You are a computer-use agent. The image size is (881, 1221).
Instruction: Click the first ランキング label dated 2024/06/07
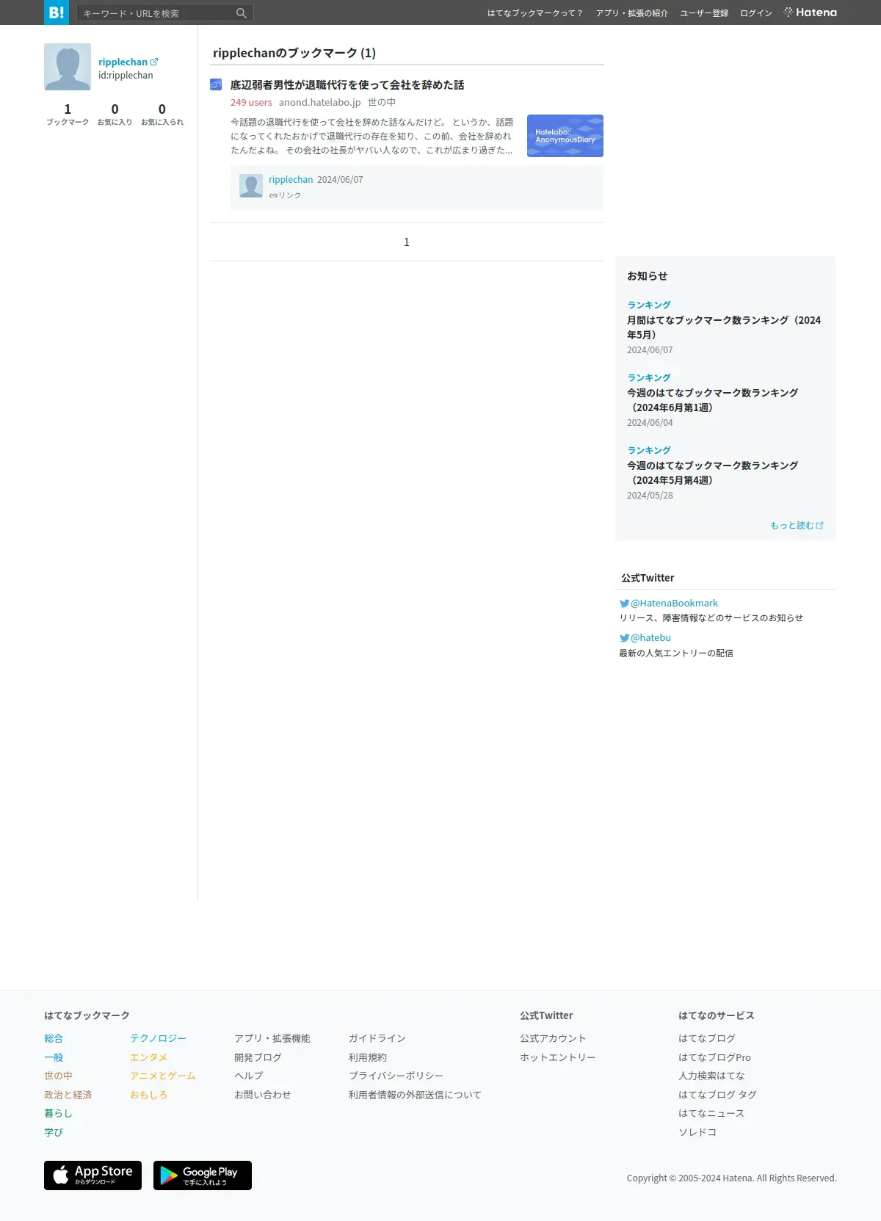(649, 305)
